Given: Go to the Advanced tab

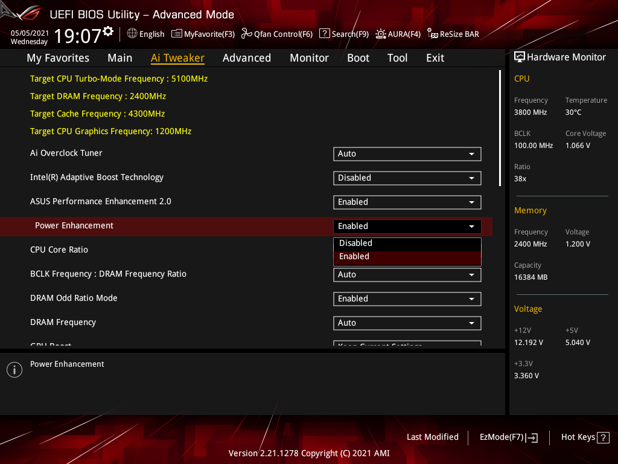Looking at the screenshot, I should 247,58.
